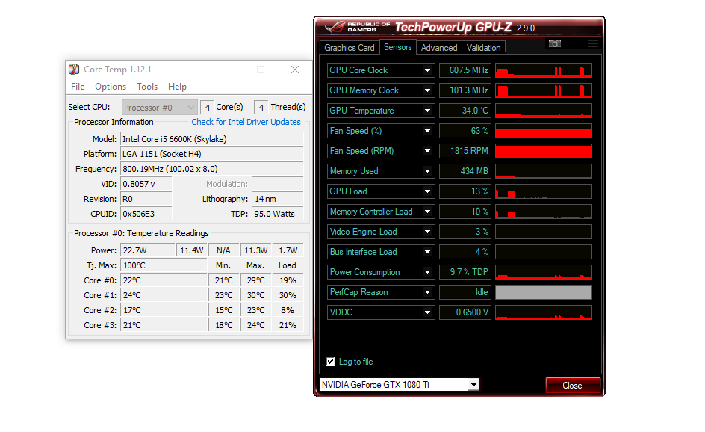The image size is (705, 432).
Task: Open the GPU-Z hamburger menu icon
Action: pyautogui.click(x=593, y=43)
